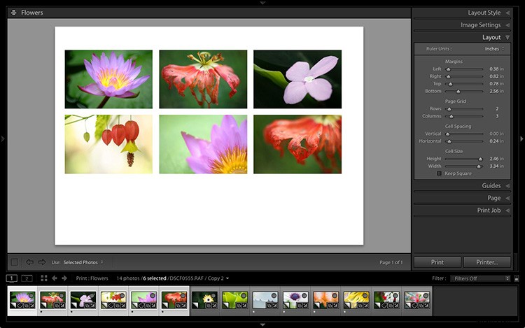Select the purple water lily photo on page
This screenshot has height=328, width=525.
[108, 79]
